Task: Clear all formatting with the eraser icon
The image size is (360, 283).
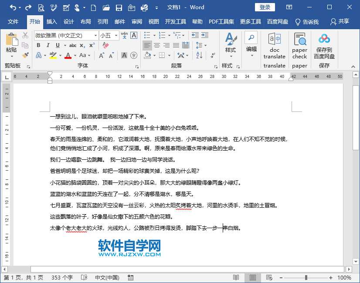Action: (106, 45)
